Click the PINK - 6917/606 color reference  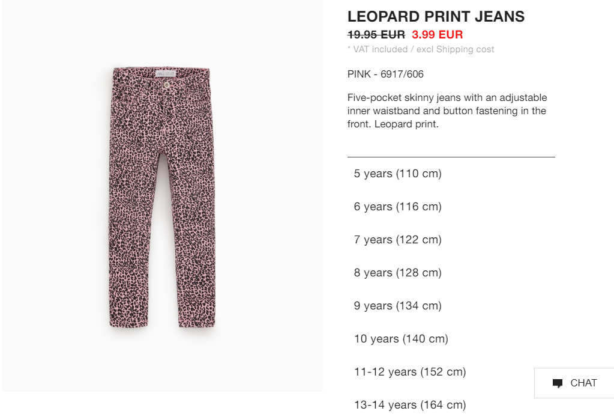coord(385,74)
